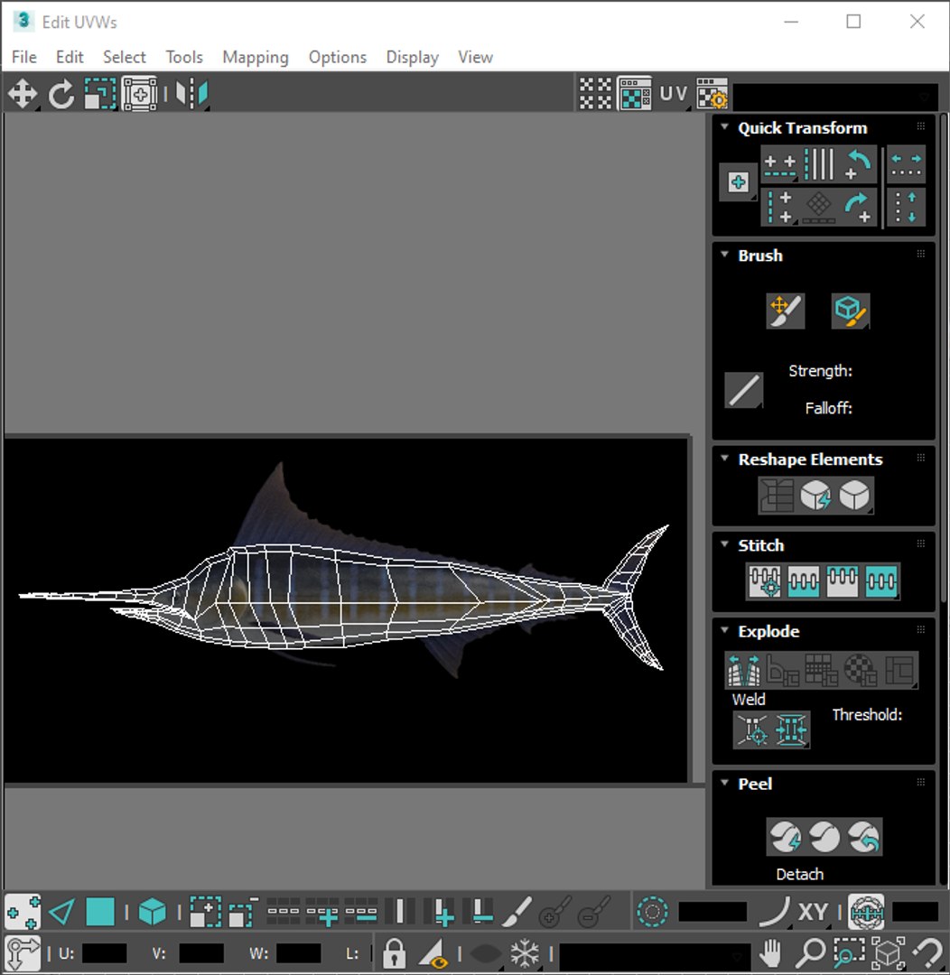The width and height of the screenshot is (950, 975).
Task: Click Reset Peel icon
Action: click(x=863, y=837)
